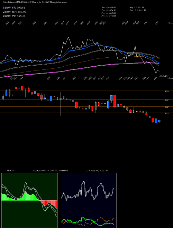Click the MACD: panel heading
The width and height of the screenshot is (173, 228).
[10, 170]
